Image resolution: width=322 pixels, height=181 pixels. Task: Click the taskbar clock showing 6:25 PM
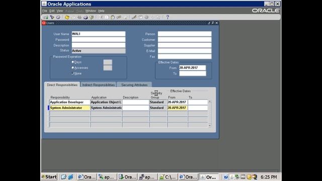tap(269, 177)
